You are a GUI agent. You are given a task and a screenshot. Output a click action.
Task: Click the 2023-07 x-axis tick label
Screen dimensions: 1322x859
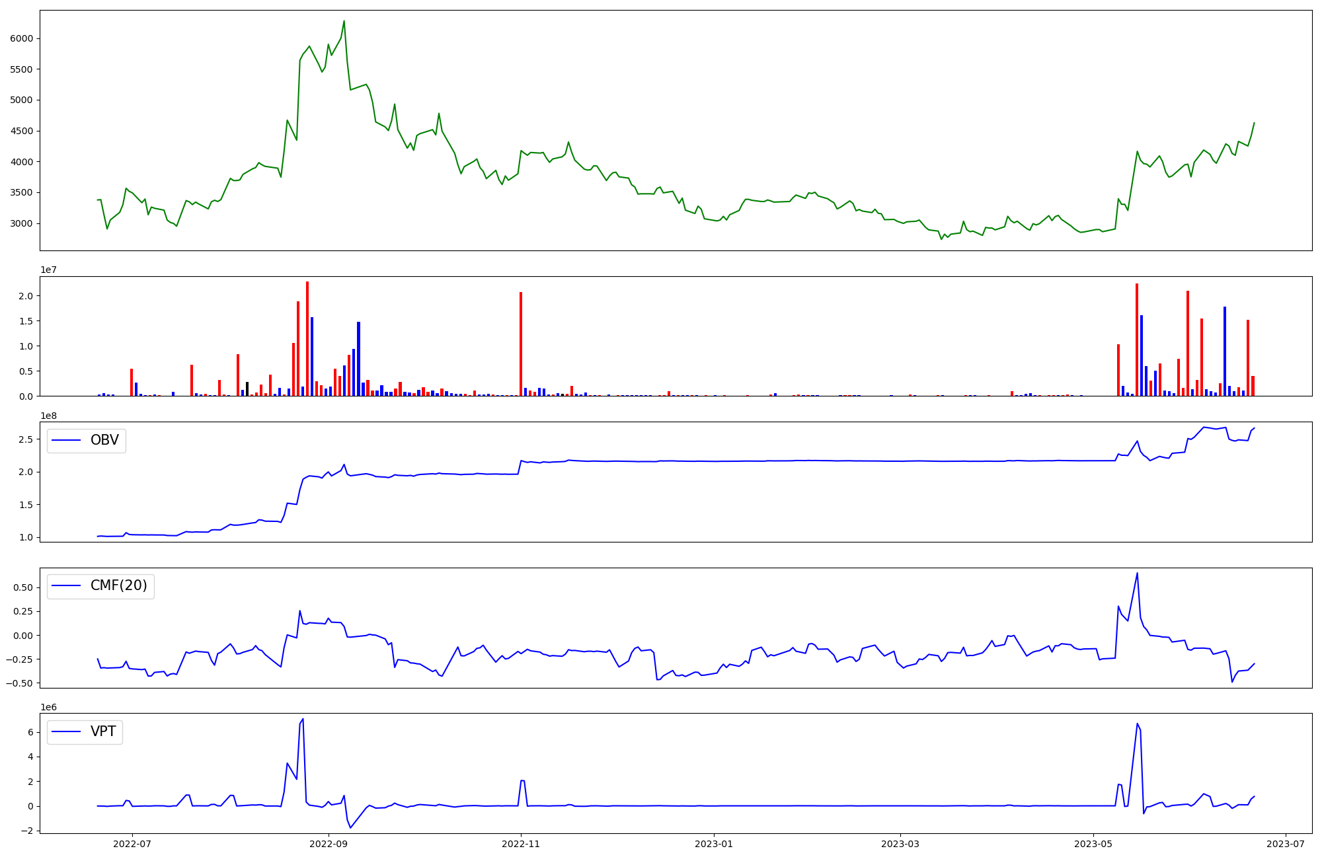(1286, 844)
